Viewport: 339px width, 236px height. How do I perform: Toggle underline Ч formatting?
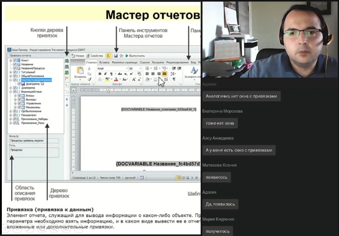click(x=111, y=74)
